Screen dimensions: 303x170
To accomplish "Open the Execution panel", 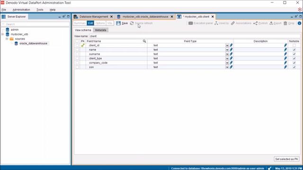I will tap(201, 23).
